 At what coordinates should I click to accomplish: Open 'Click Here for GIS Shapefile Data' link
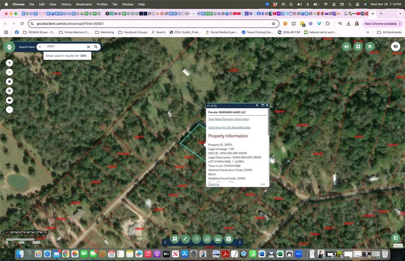click(x=229, y=128)
